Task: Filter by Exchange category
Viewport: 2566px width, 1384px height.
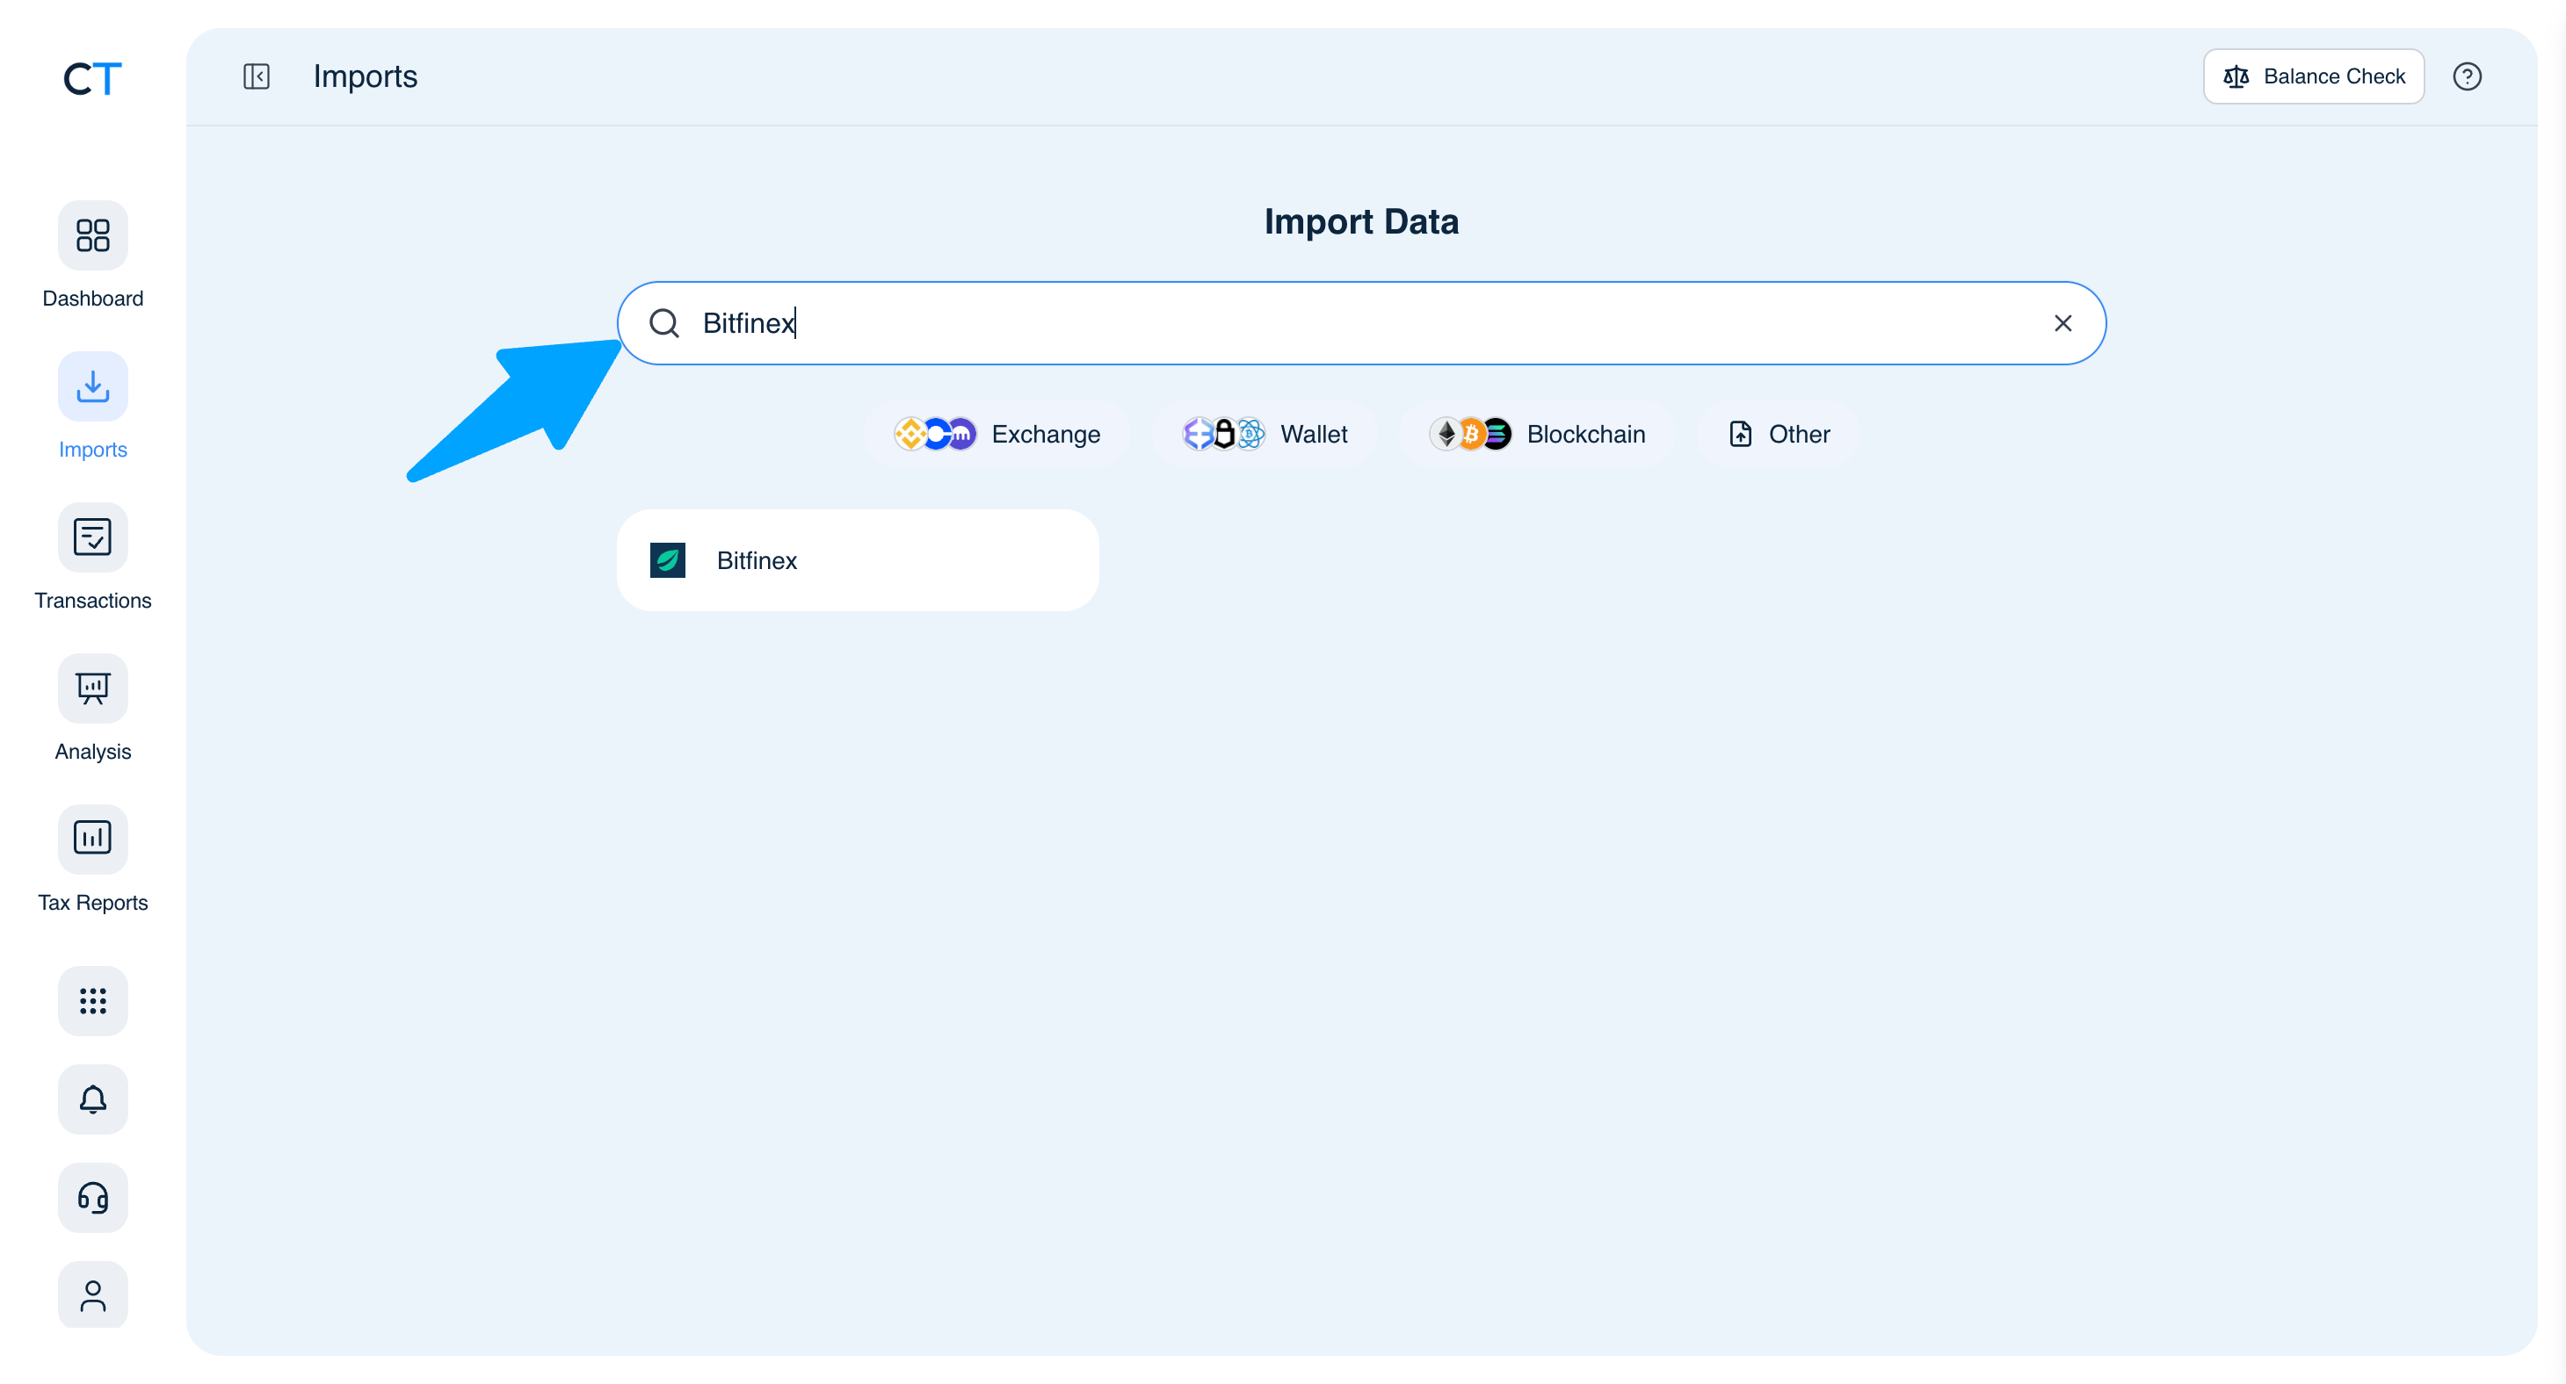Action: click(997, 434)
